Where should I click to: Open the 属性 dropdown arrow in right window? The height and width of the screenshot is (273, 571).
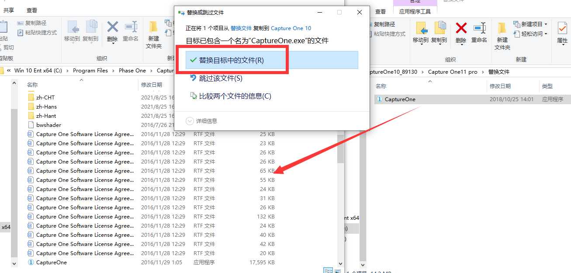[x=562, y=46]
